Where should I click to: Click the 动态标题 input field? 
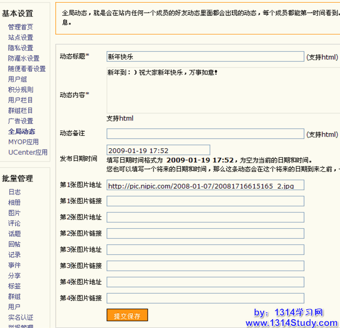[x=205, y=56]
